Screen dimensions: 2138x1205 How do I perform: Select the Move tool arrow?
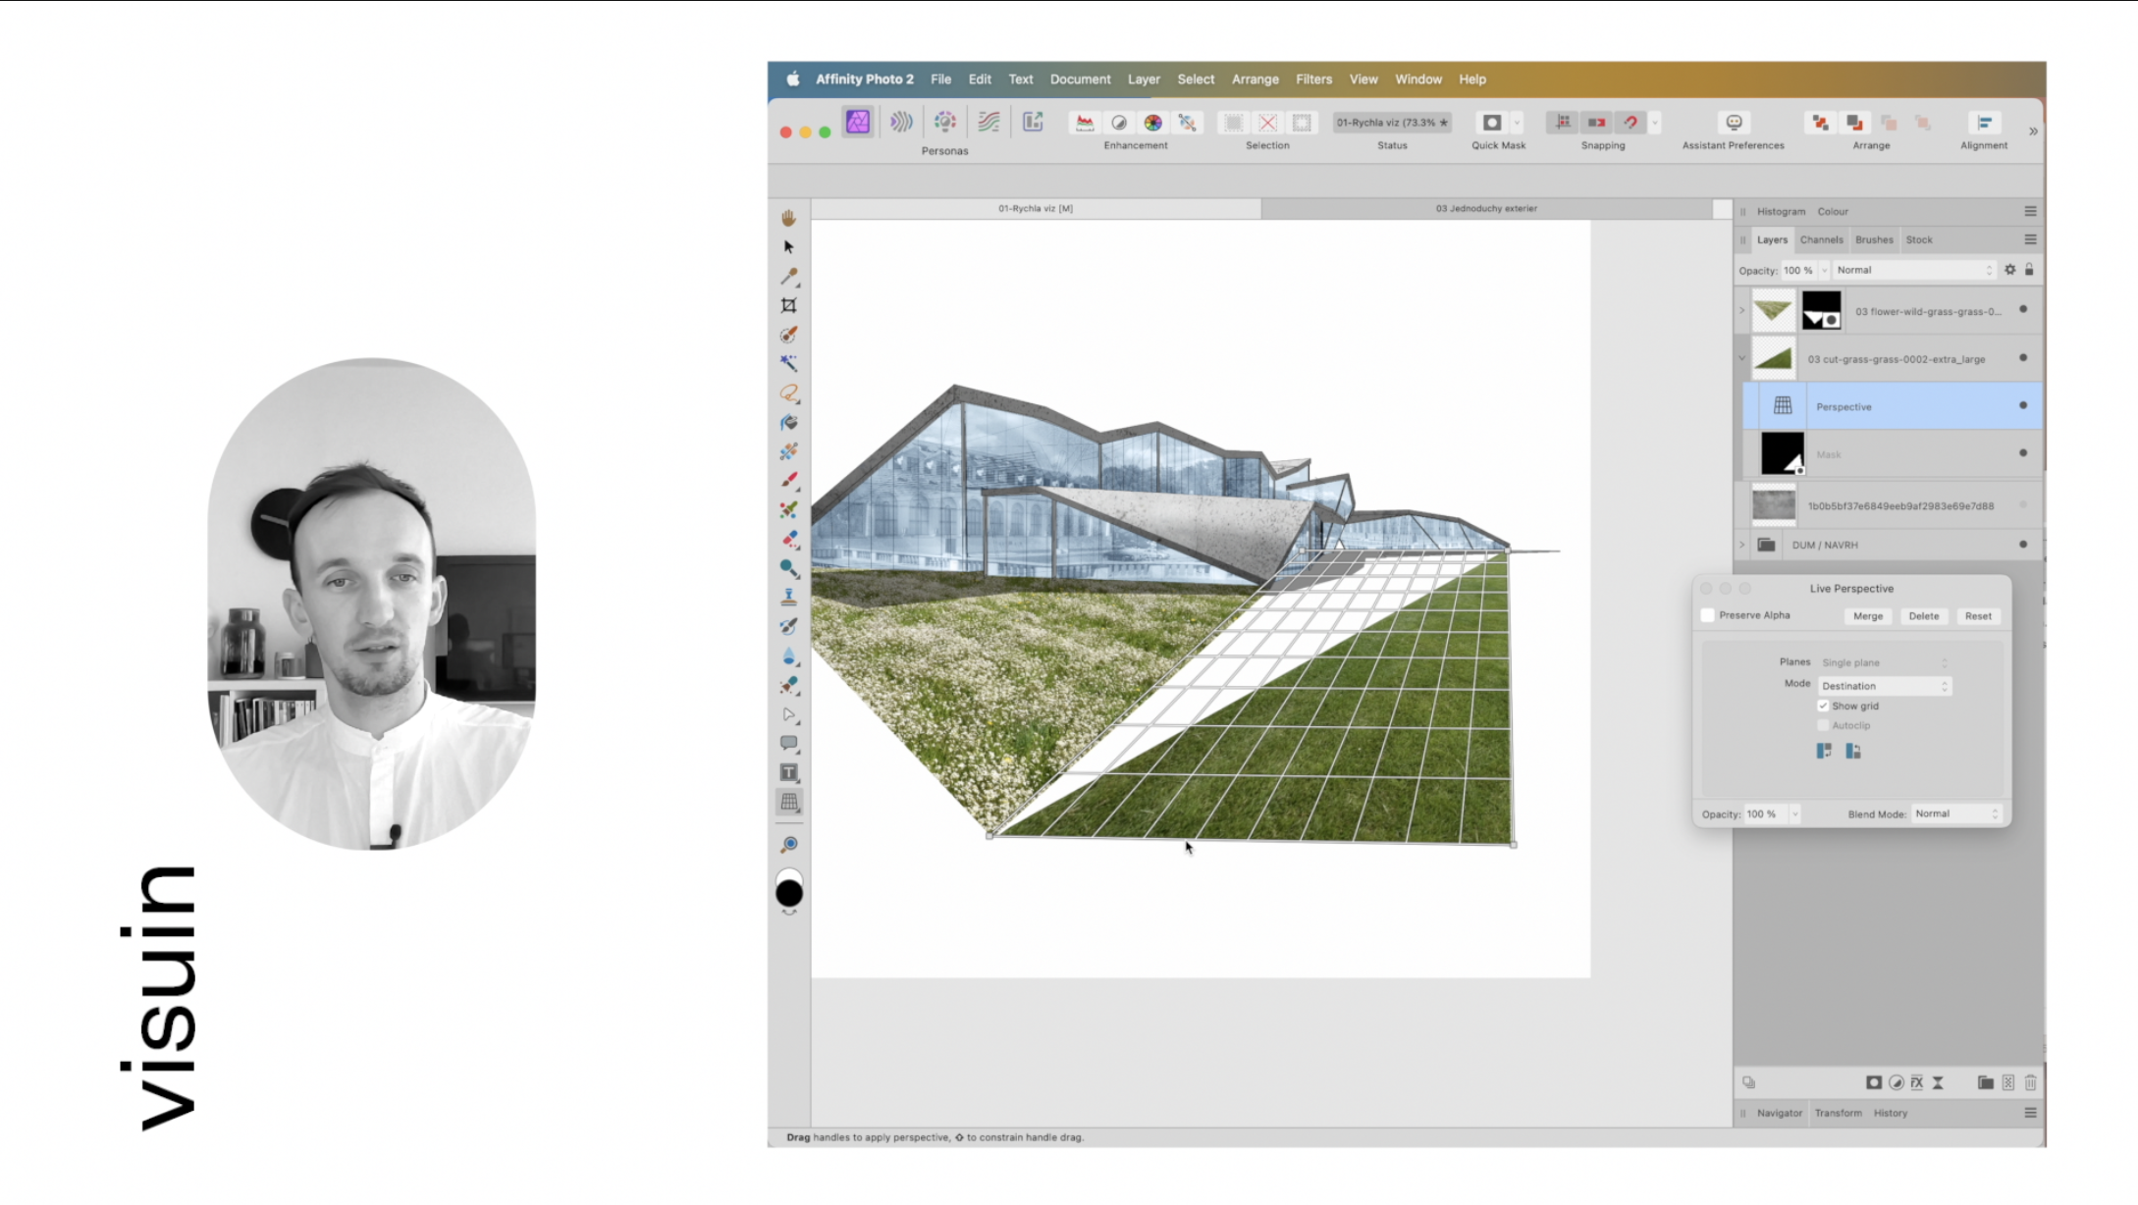pyautogui.click(x=788, y=247)
